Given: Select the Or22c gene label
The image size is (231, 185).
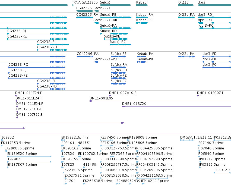Looking at the screenshot, I should pos(183,2).
